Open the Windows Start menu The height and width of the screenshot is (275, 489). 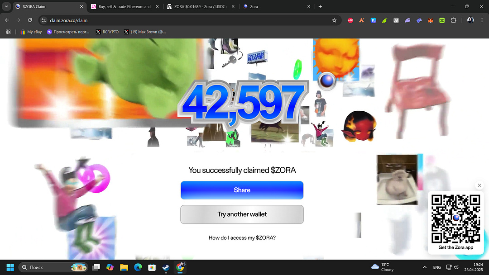[10, 267]
